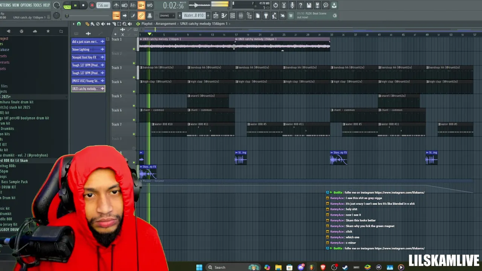Adjust the master volume knob
The height and width of the screenshot is (271, 482).
pos(56,5)
